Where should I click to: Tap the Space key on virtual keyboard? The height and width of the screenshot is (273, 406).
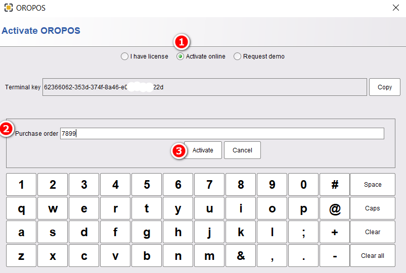click(x=373, y=185)
